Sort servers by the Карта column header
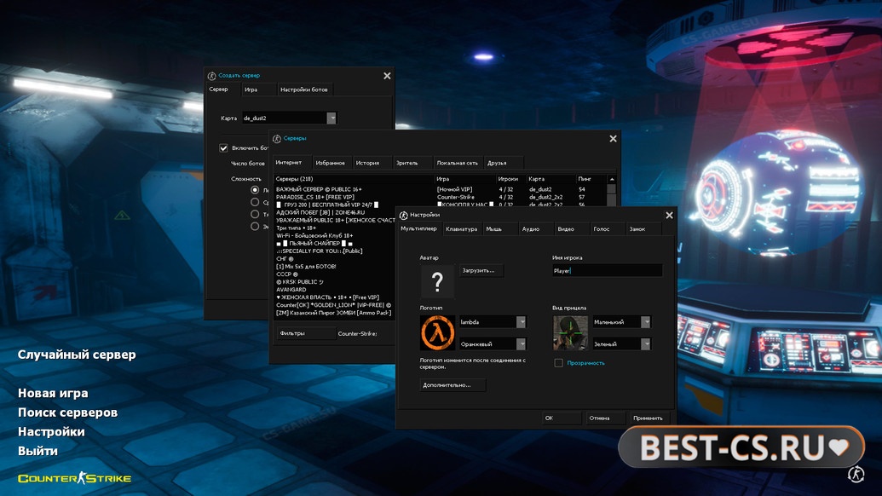 pos(551,179)
